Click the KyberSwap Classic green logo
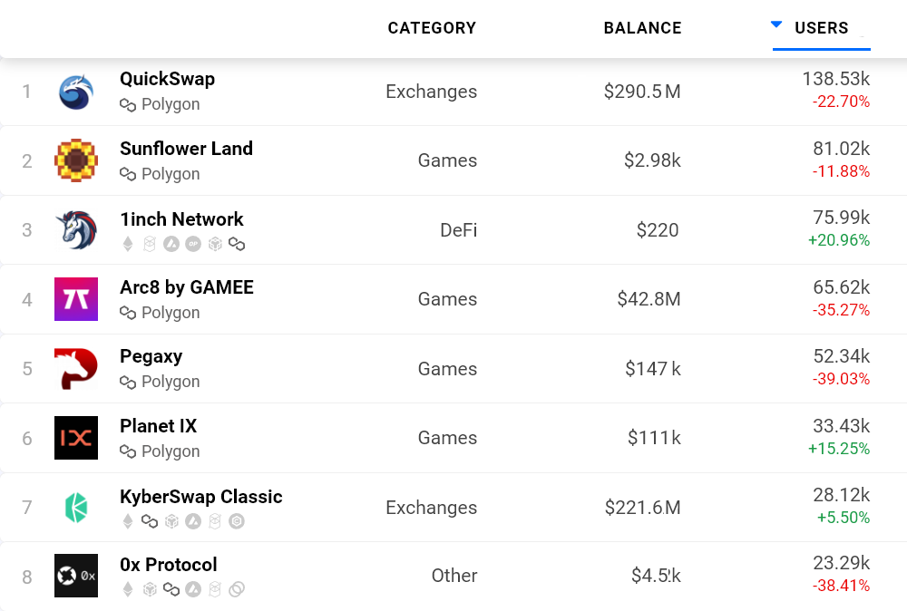Screen dimensions: 907x611 (76, 508)
